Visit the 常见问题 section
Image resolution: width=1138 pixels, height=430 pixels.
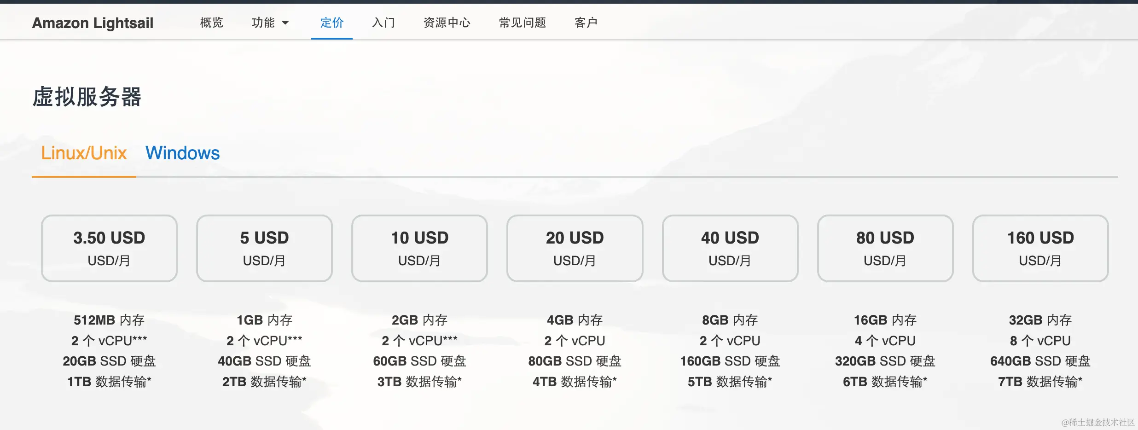point(523,23)
